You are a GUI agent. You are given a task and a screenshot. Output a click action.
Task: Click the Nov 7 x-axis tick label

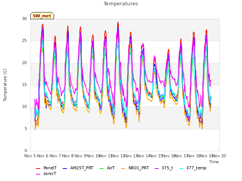55,156
